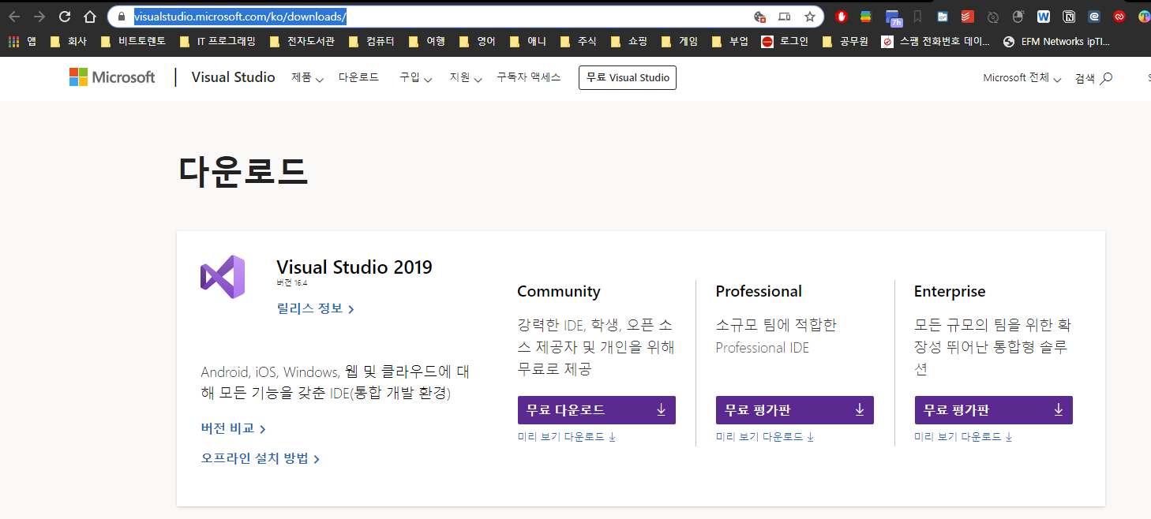This screenshot has width=1151, height=519.
Task: Go to Visual Studio home link
Action: pyautogui.click(x=233, y=77)
